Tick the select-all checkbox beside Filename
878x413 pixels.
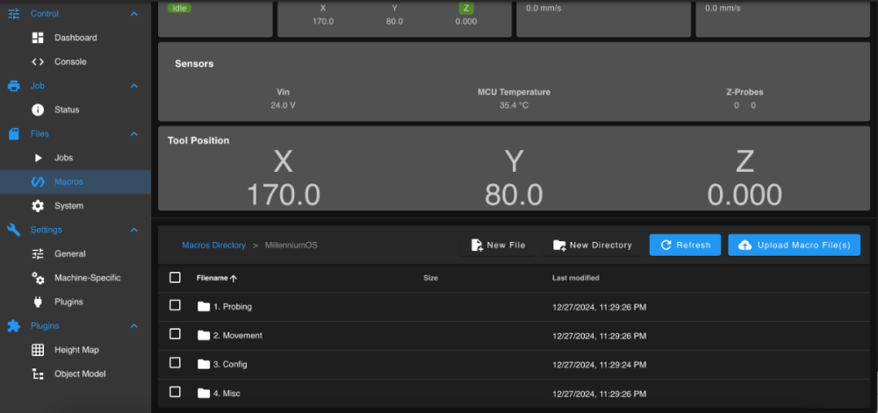(175, 277)
